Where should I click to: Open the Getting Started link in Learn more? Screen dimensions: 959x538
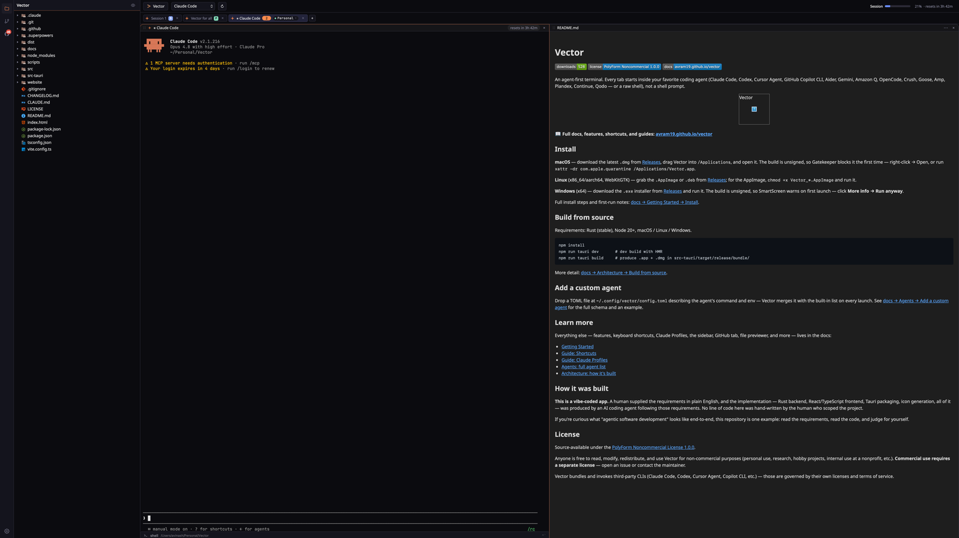577,347
